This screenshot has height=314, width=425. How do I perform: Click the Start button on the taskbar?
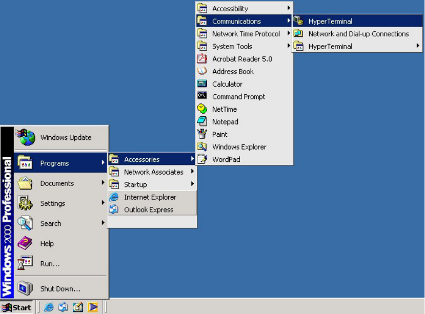pyautogui.click(x=16, y=307)
